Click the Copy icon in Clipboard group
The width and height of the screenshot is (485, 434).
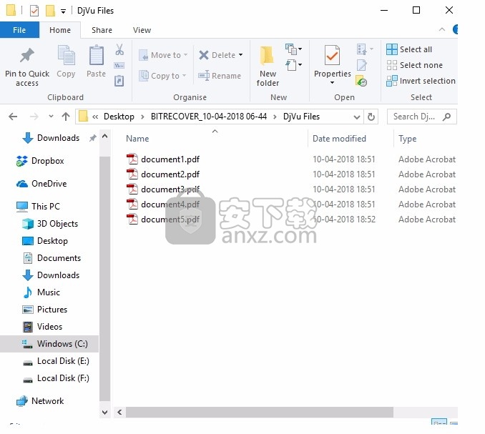(66, 55)
